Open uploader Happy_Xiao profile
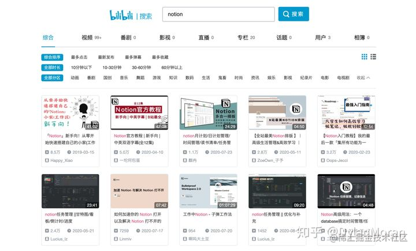This screenshot has height=251, width=416. (x=62, y=160)
